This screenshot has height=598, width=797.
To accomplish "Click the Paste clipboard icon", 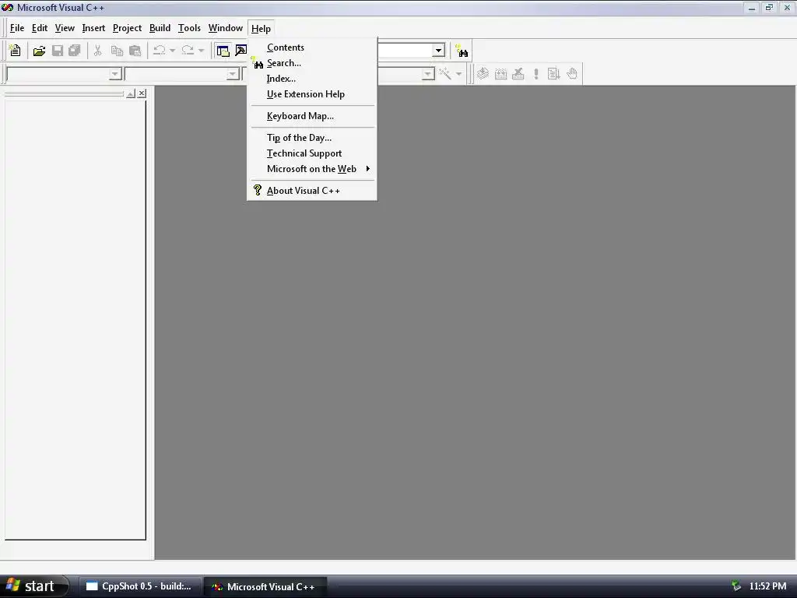I will pyautogui.click(x=135, y=51).
